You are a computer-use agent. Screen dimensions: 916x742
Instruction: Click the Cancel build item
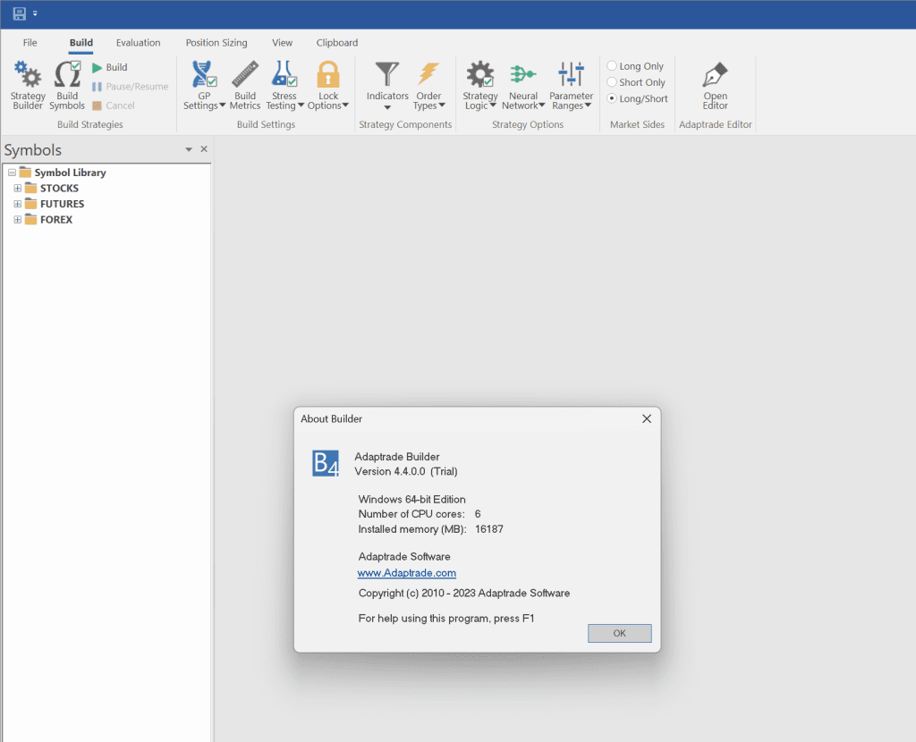(x=114, y=105)
